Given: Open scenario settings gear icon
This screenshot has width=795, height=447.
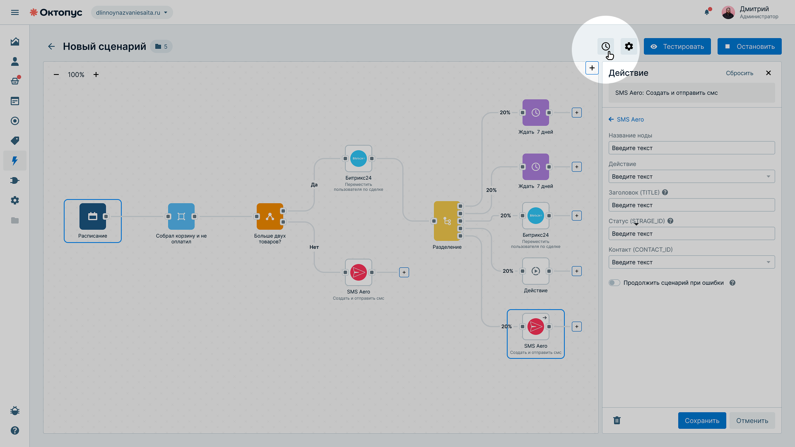Looking at the screenshot, I should 629,46.
